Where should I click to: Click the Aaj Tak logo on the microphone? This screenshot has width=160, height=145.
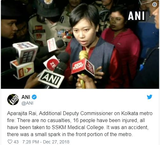(90, 67)
